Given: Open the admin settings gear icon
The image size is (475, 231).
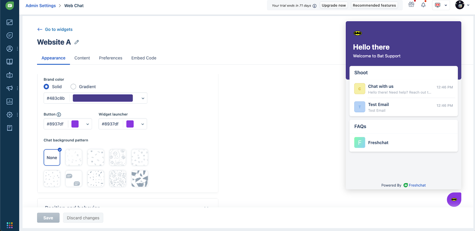Looking at the screenshot, I should (x=9, y=115).
